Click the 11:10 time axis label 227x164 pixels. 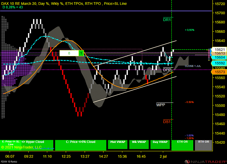tap(47, 156)
